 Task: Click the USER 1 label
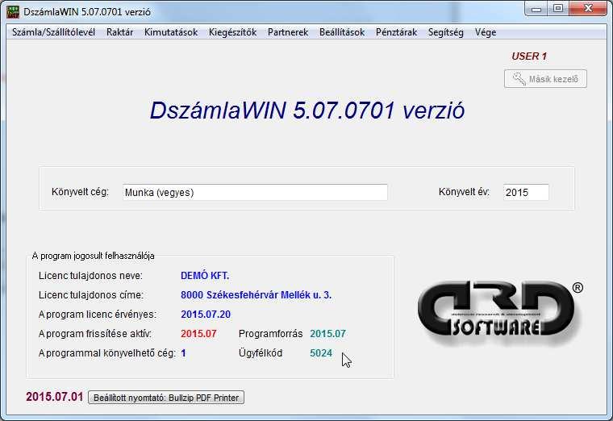pos(529,56)
